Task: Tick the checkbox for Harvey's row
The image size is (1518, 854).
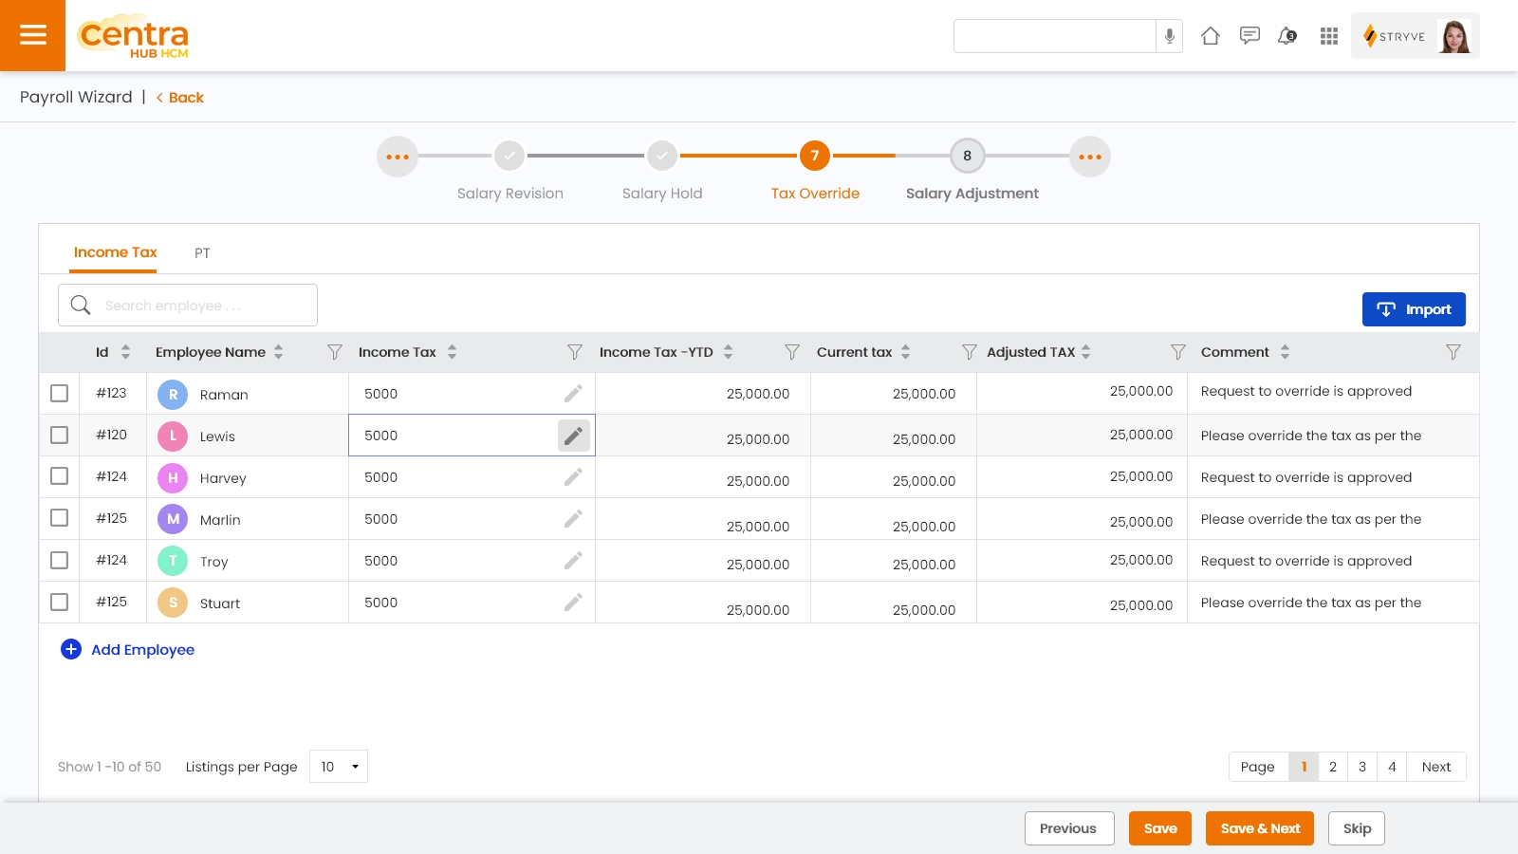Action: (x=59, y=476)
